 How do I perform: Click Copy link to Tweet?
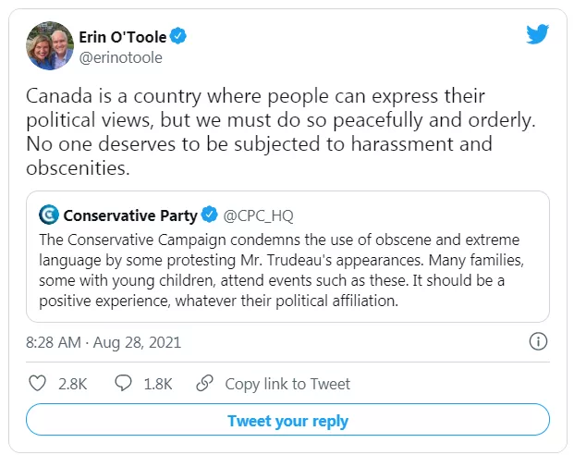point(287,384)
